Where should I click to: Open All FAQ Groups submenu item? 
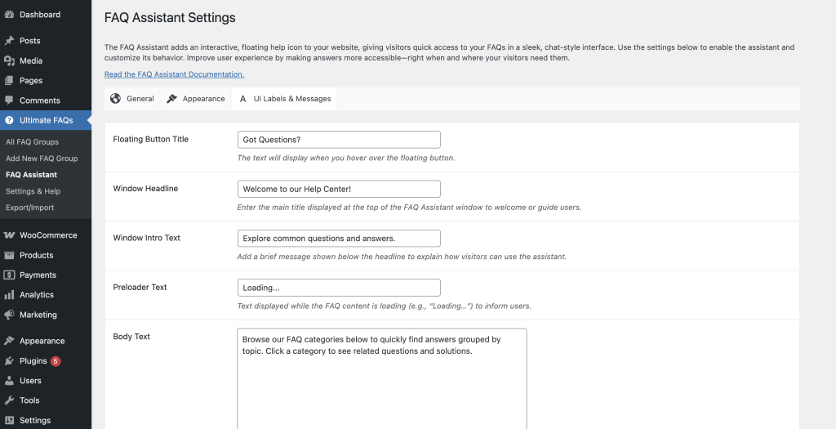[32, 142]
